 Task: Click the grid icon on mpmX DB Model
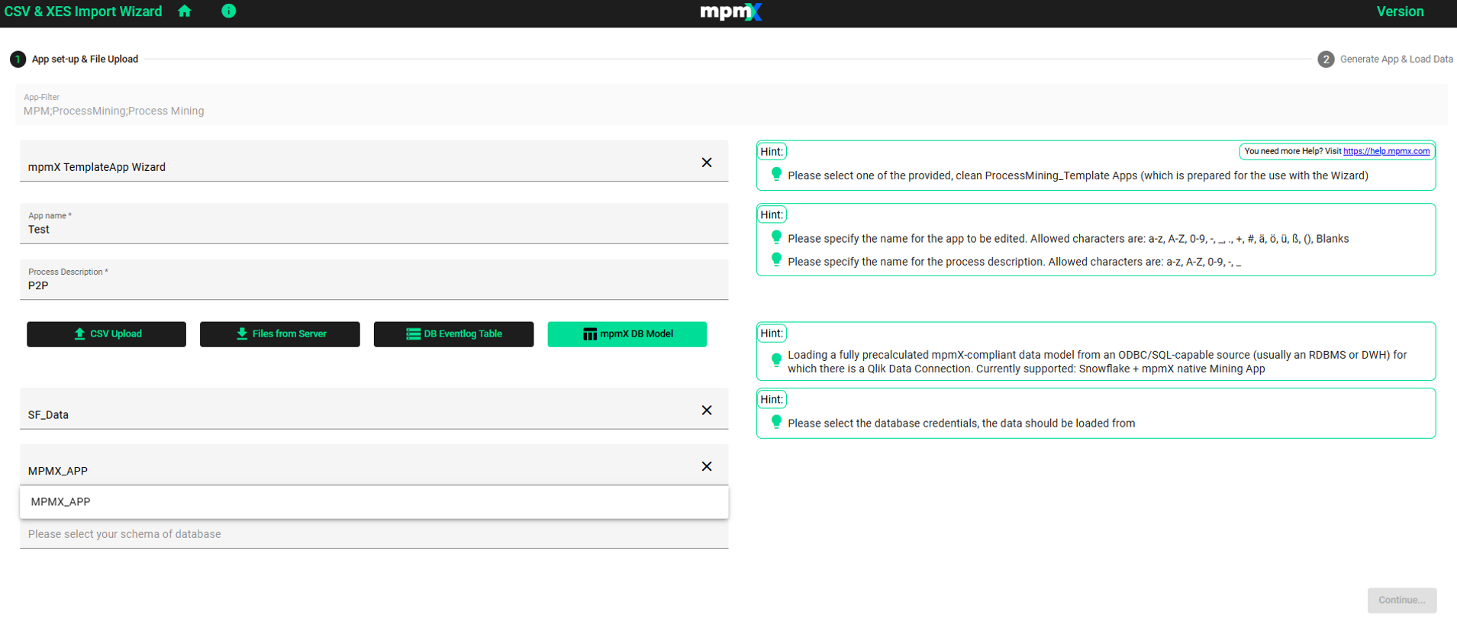[590, 334]
